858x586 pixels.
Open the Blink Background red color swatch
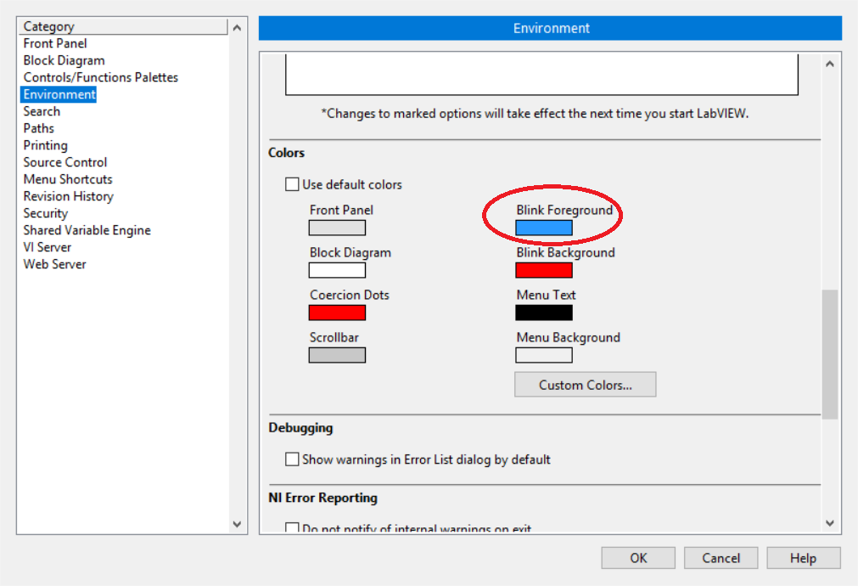click(x=543, y=270)
